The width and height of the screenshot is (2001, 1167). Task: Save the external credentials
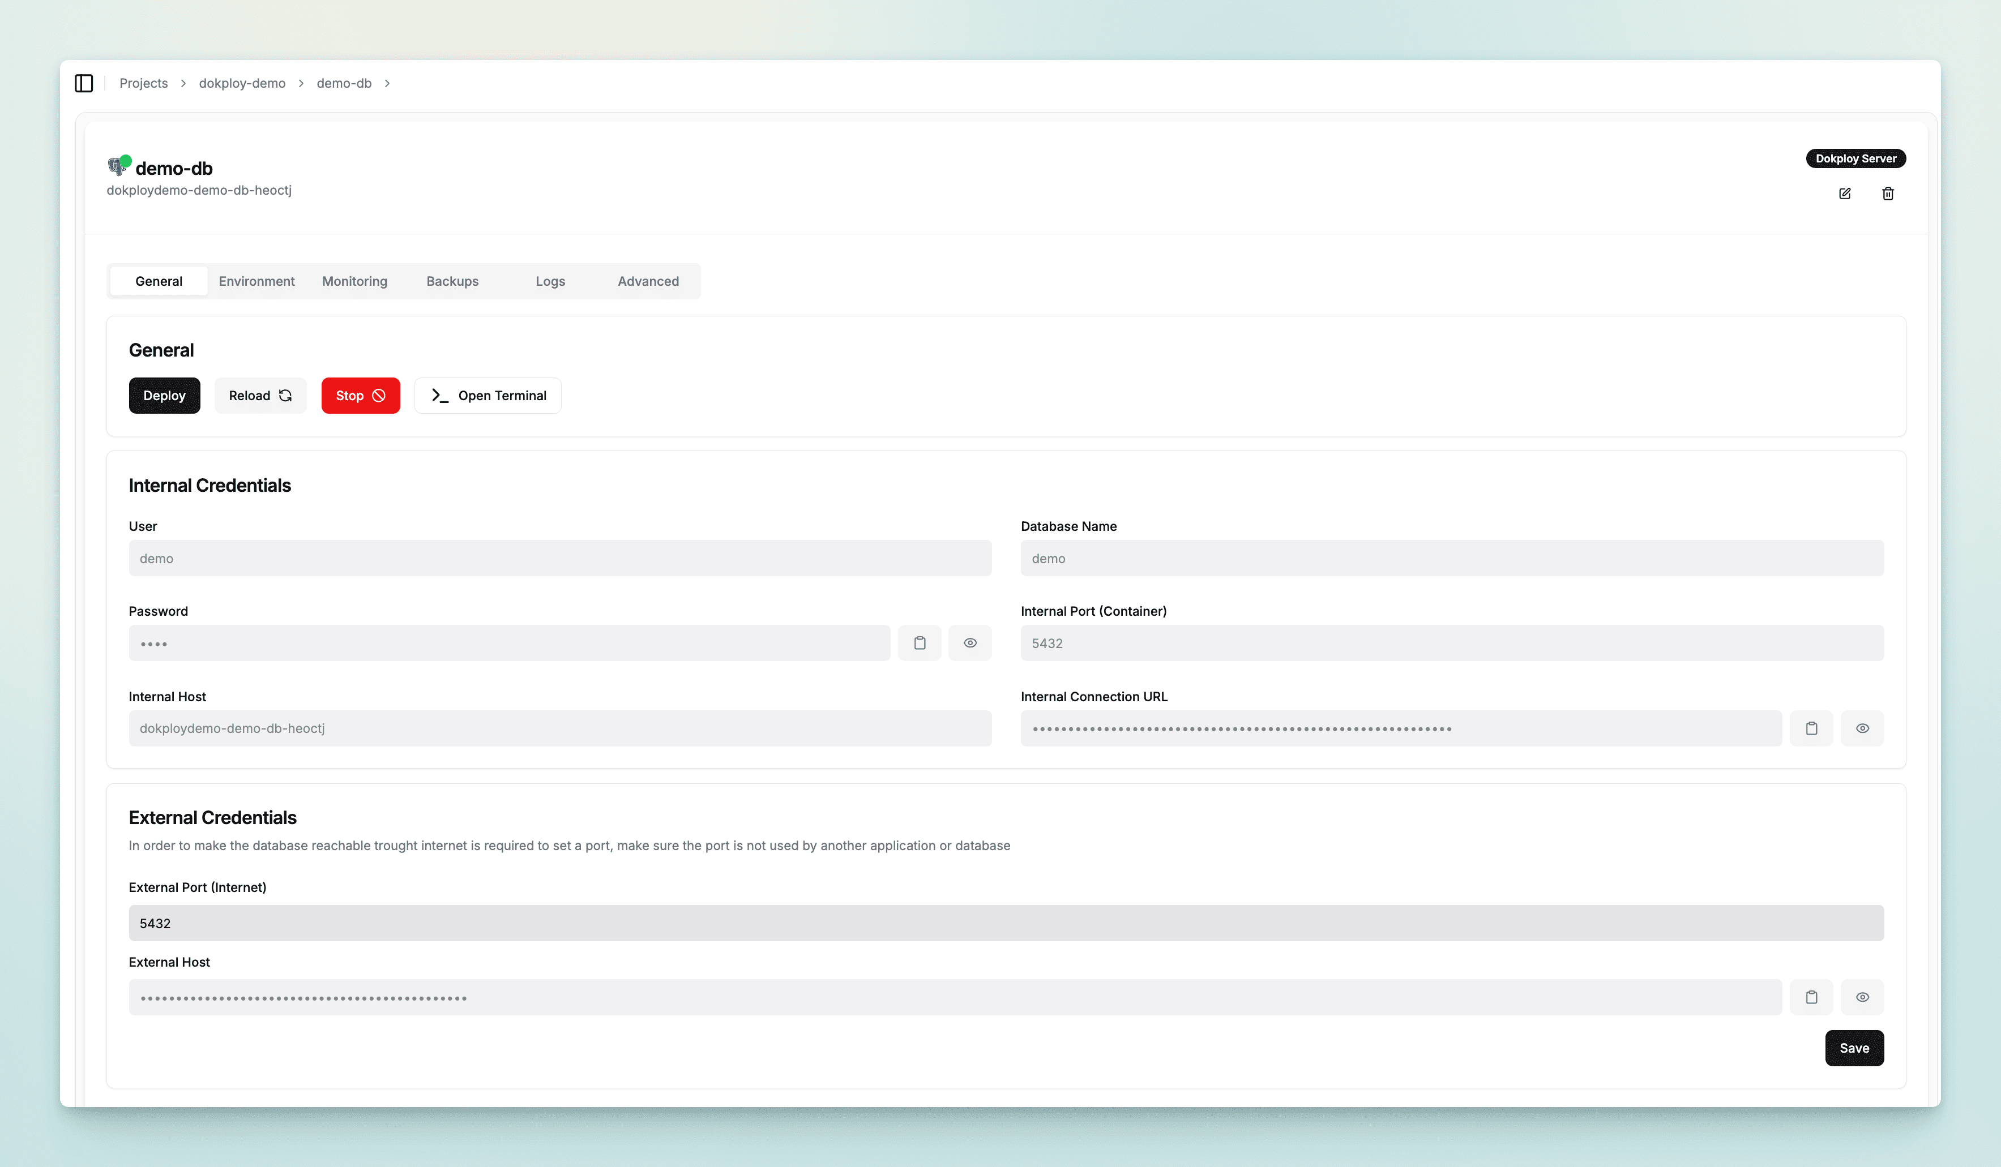(1854, 1048)
